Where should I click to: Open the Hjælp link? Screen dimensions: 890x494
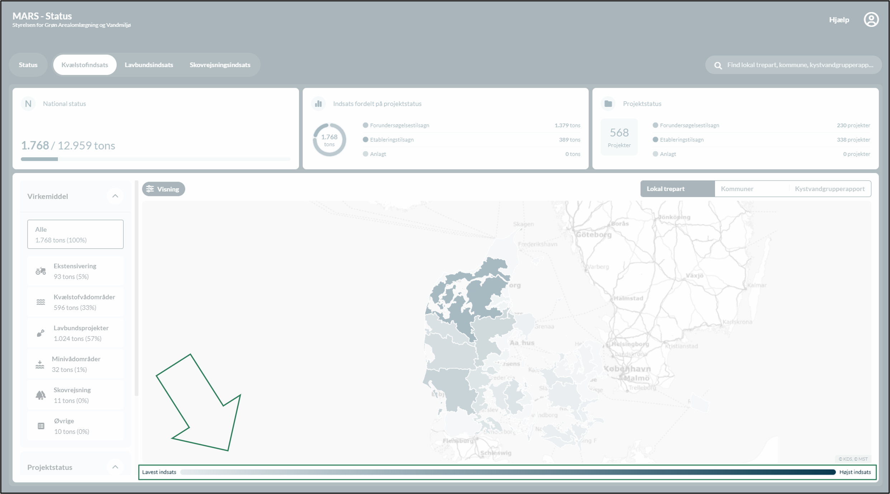point(839,20)
